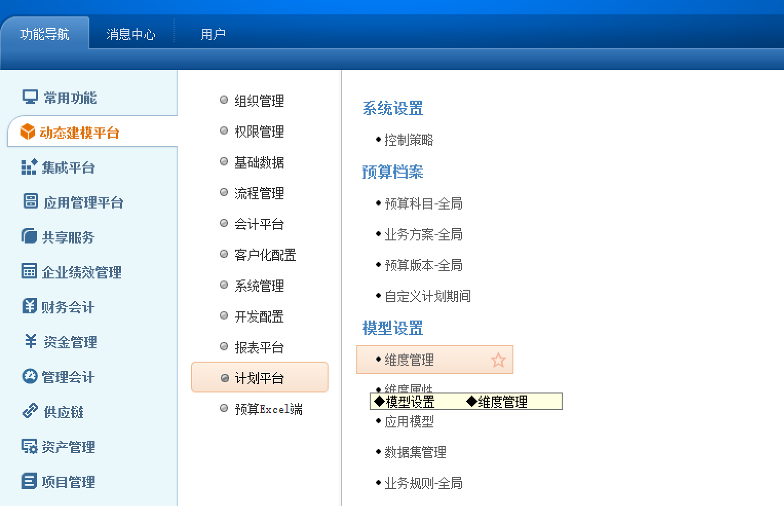The height and width of the screenshot is (506, 784).
Task: Open 自定义计划期间
Action: (x=428, y=296)
